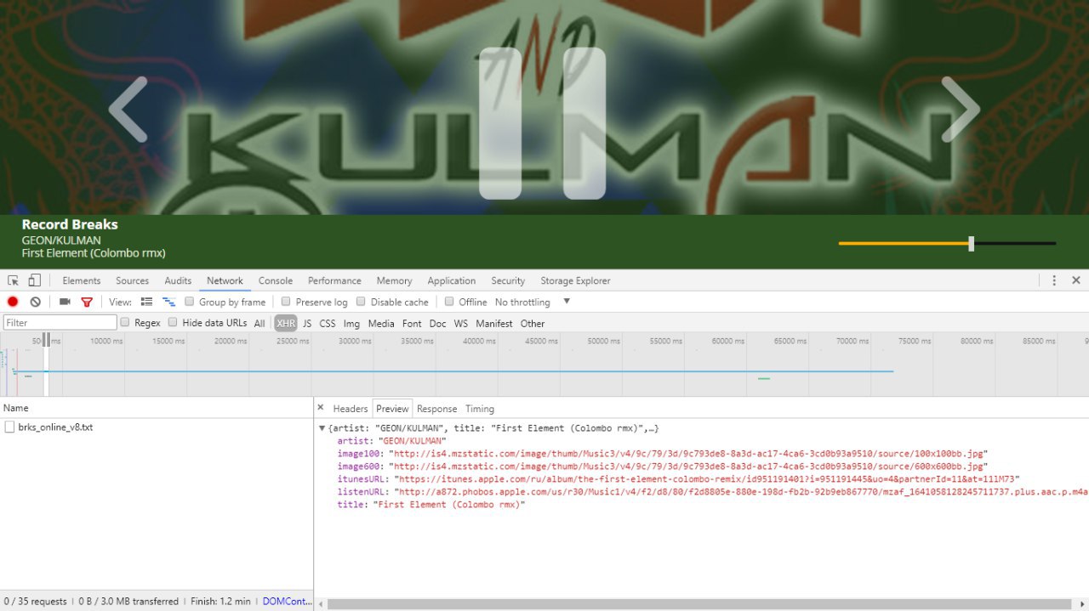
Task: Check the Offline checkbox
Action: (449, 302)
